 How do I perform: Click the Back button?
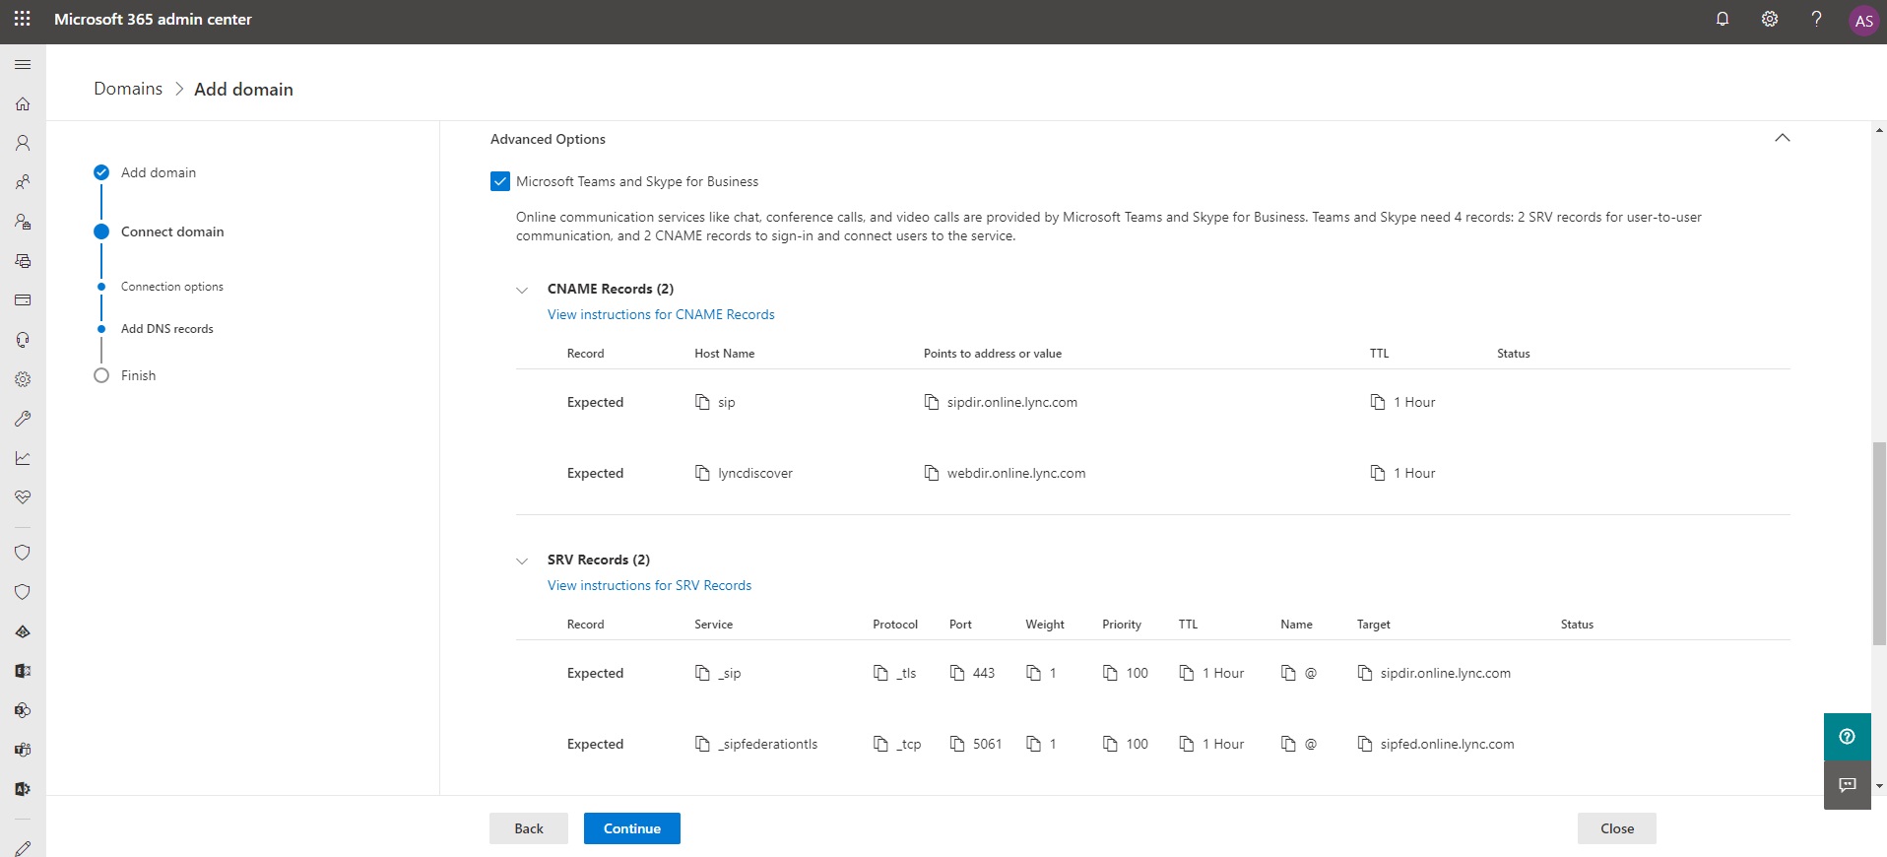(529, 828)
